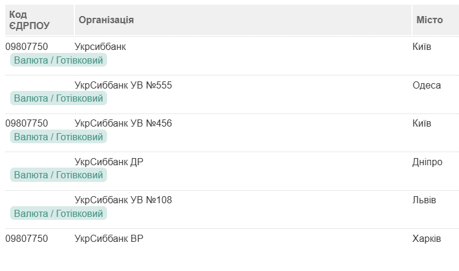Sort by the Організація column header
459x271 pixels.
[x=106, y=20]
